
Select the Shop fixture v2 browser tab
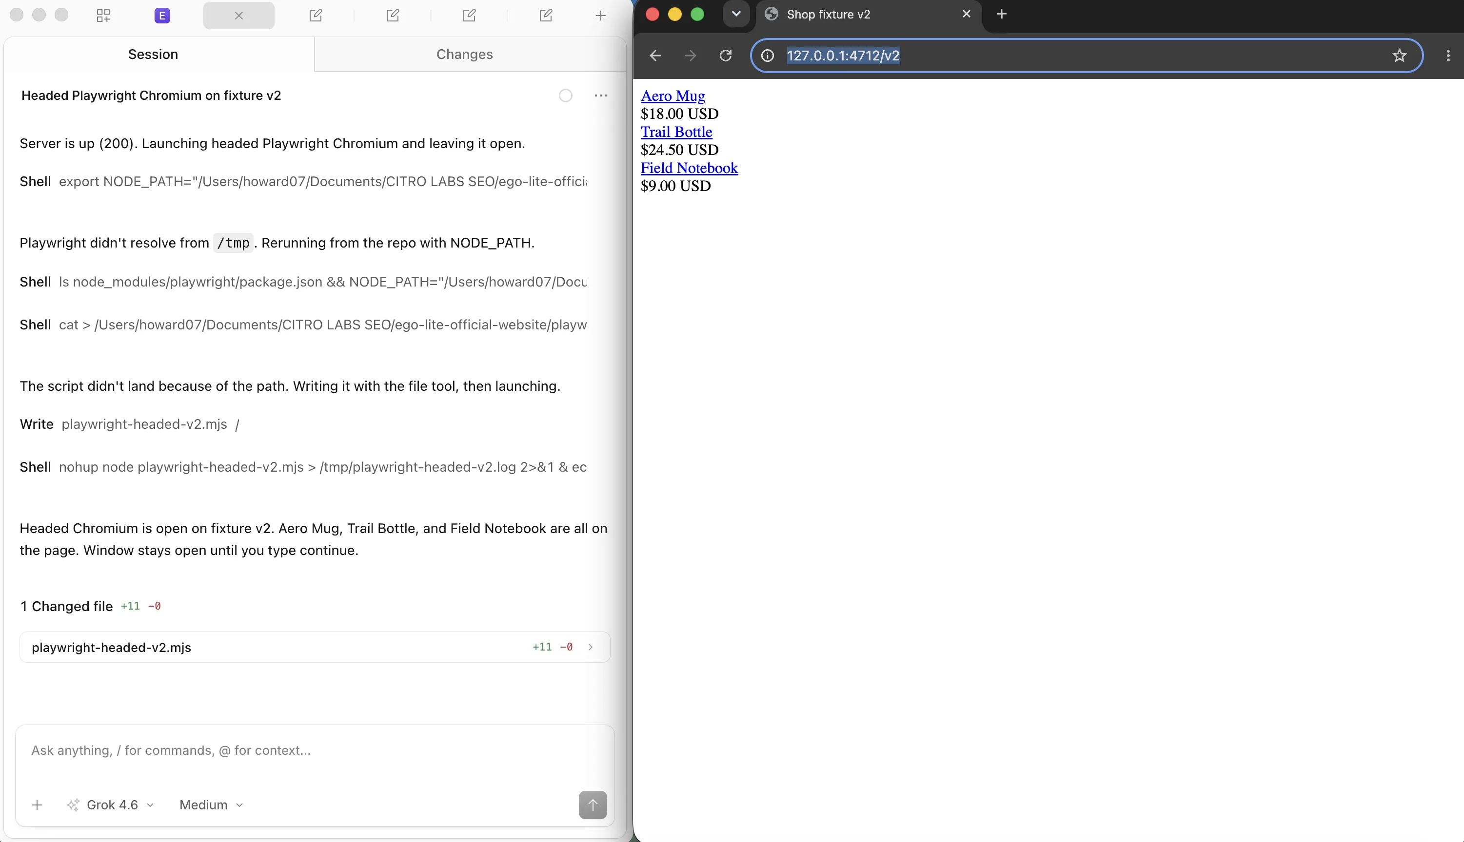(x=868, y=15)
